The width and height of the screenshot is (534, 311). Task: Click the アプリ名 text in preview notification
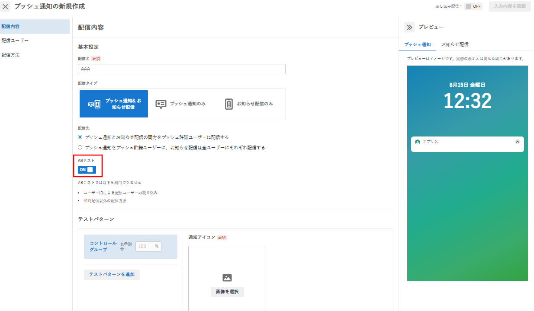tap(431, 142)
